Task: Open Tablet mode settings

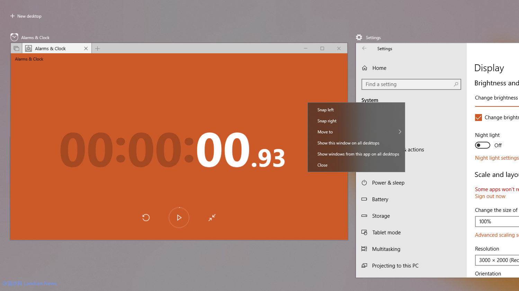Action: coord(386,233)
